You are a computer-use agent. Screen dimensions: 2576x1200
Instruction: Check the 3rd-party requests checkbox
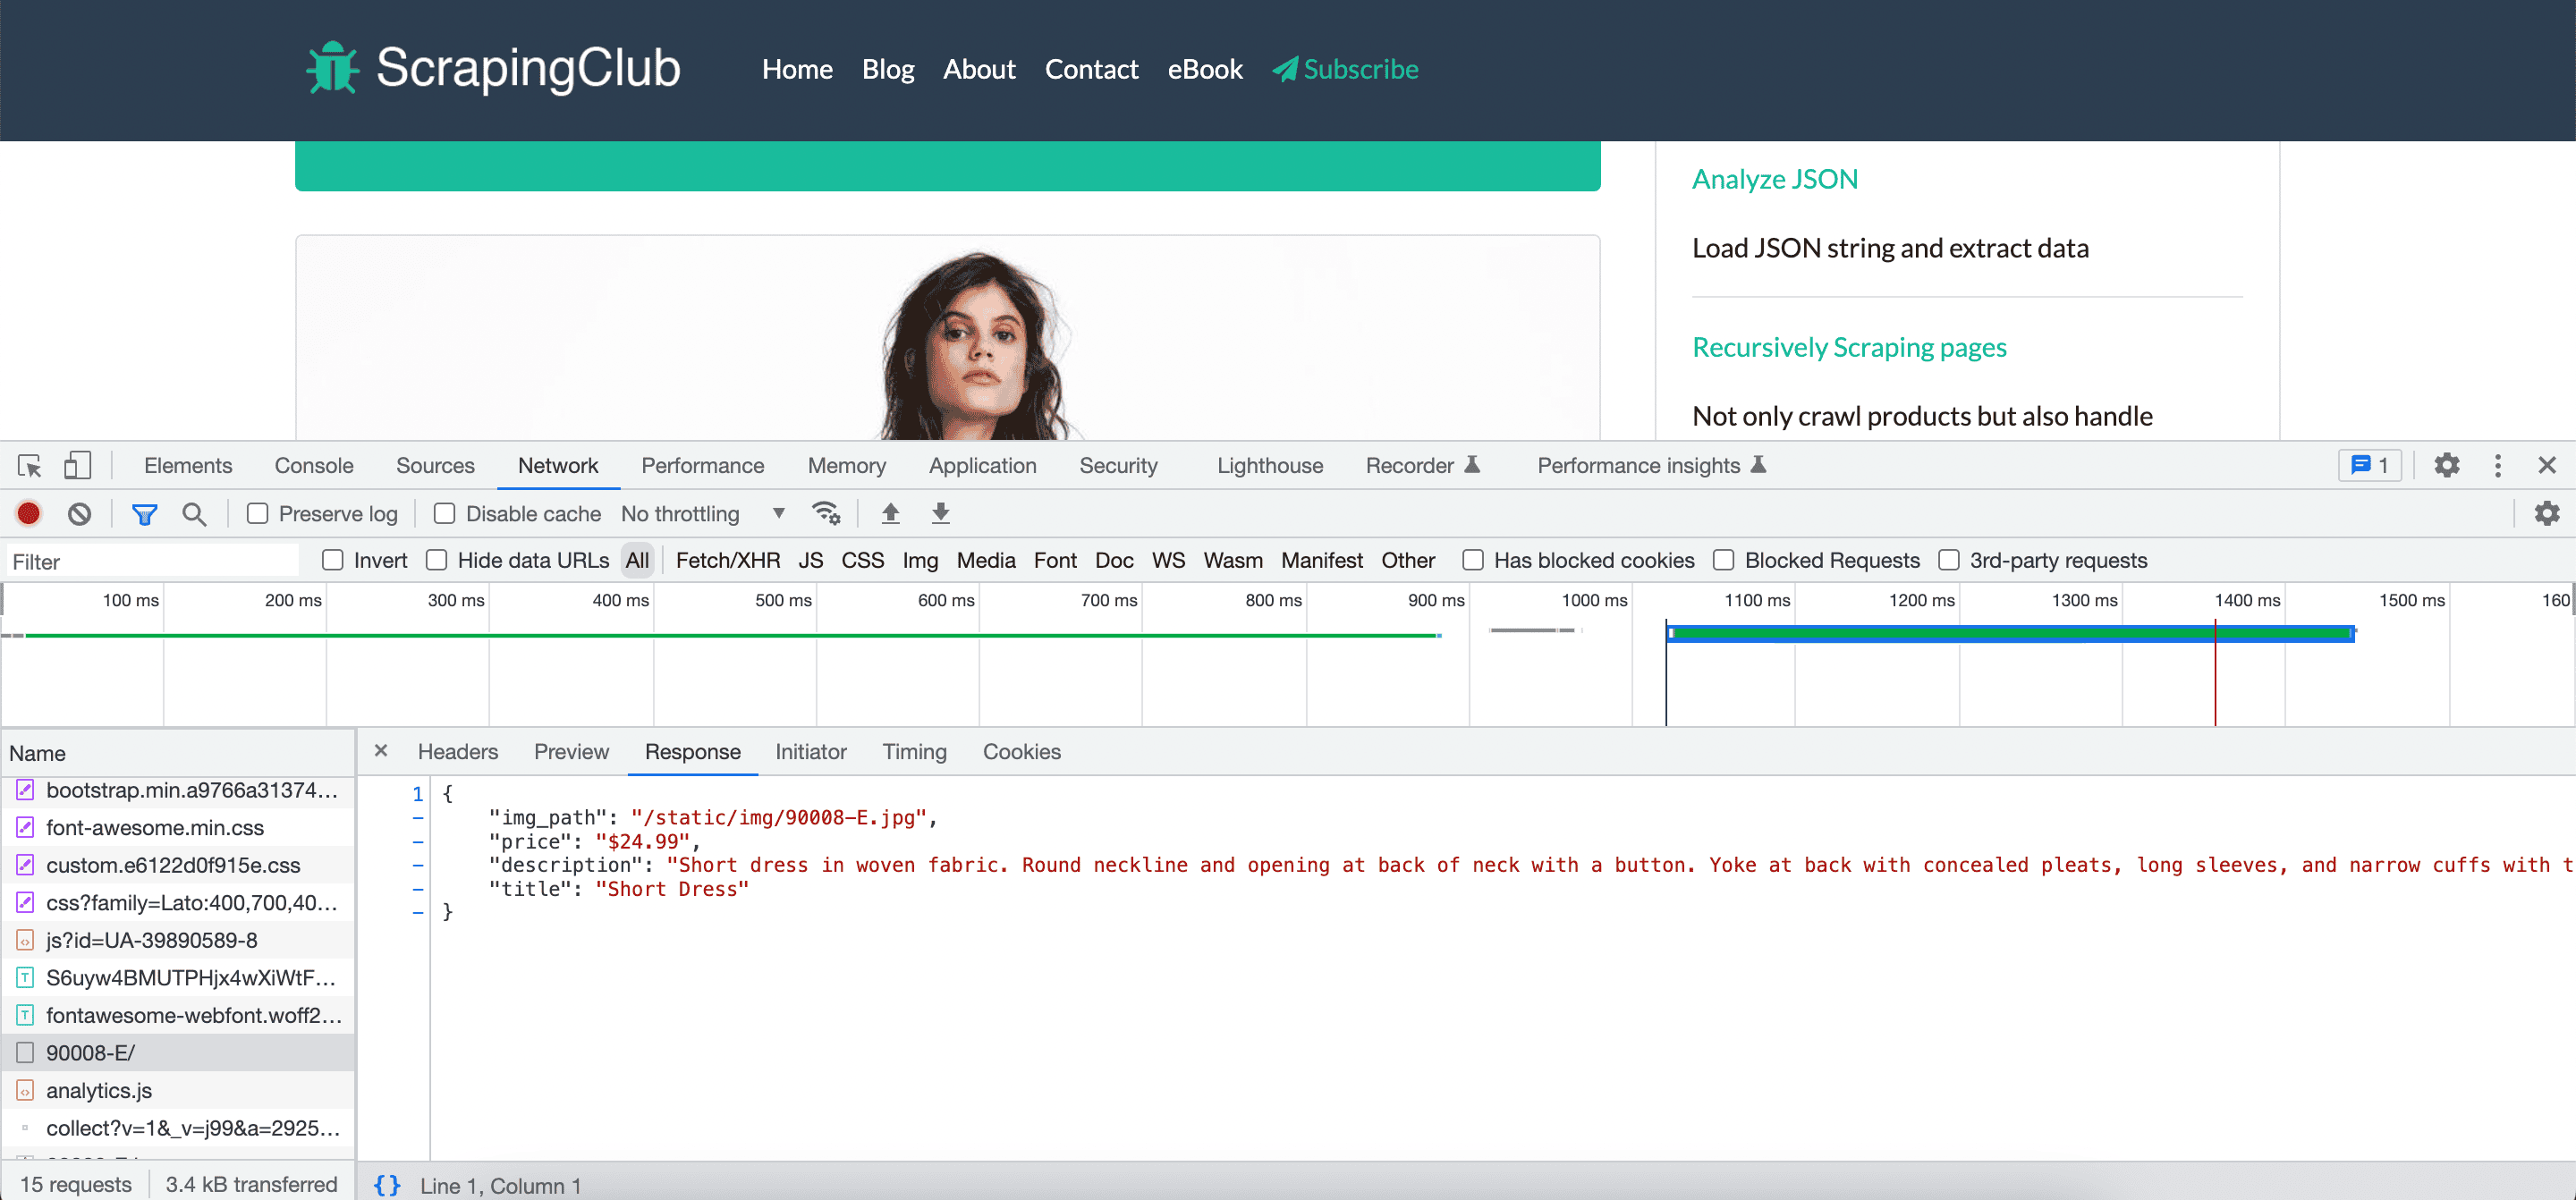(1949, 560)
